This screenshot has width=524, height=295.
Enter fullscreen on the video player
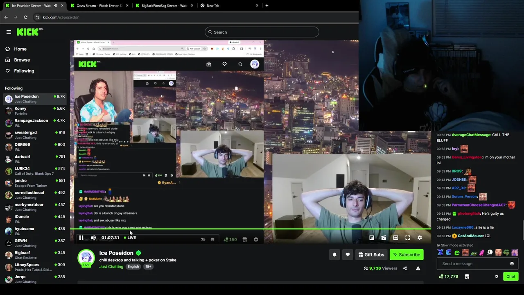[x=408, y=238]
